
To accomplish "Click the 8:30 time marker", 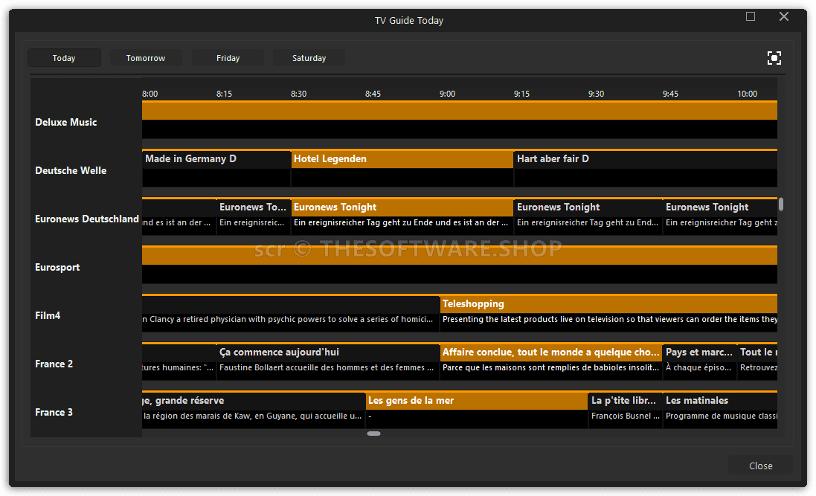I will [x=299, y=94].
